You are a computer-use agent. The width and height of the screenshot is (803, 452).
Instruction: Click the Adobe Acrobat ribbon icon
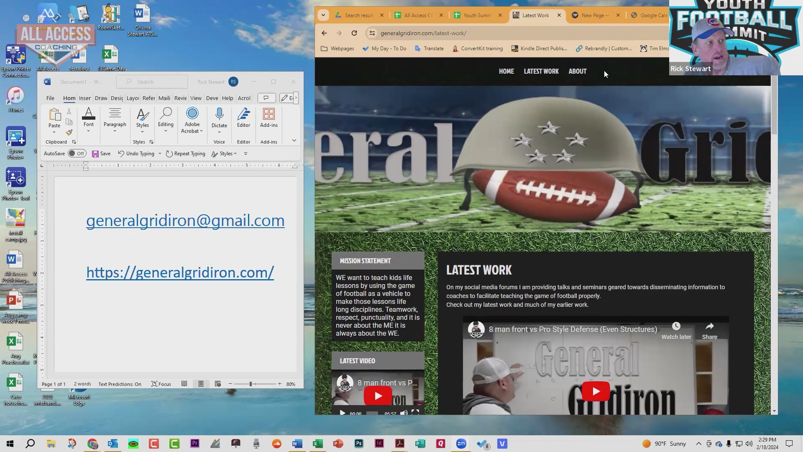tap(192, 113)
